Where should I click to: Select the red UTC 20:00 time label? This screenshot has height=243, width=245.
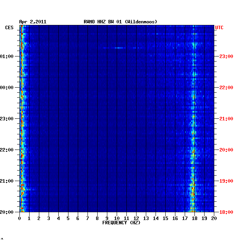click(226, 150)
